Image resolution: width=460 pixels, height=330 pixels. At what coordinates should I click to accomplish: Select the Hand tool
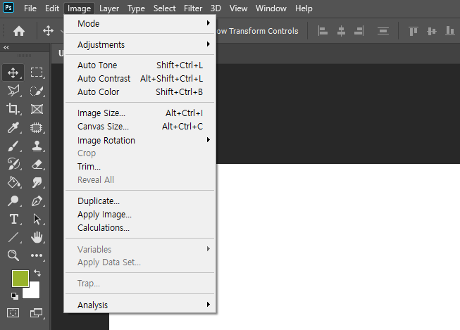(37, 237)
